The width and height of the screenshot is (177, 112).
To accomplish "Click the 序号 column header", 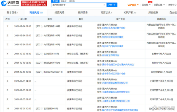I will pyautogui.click(x=7, y=19).
